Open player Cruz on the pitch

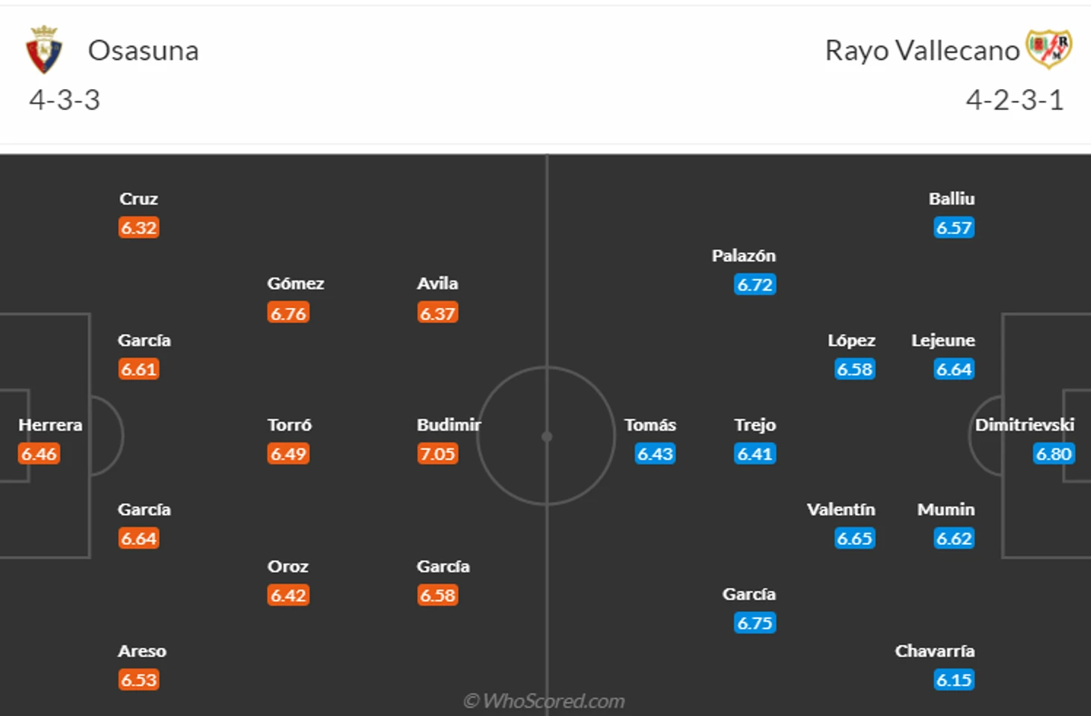[138, 199]
